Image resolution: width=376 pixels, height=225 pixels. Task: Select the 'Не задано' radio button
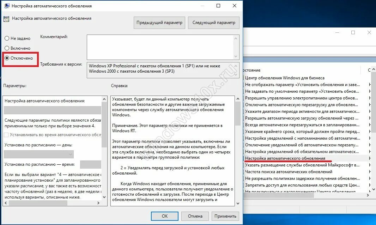[x=7, y=38]
